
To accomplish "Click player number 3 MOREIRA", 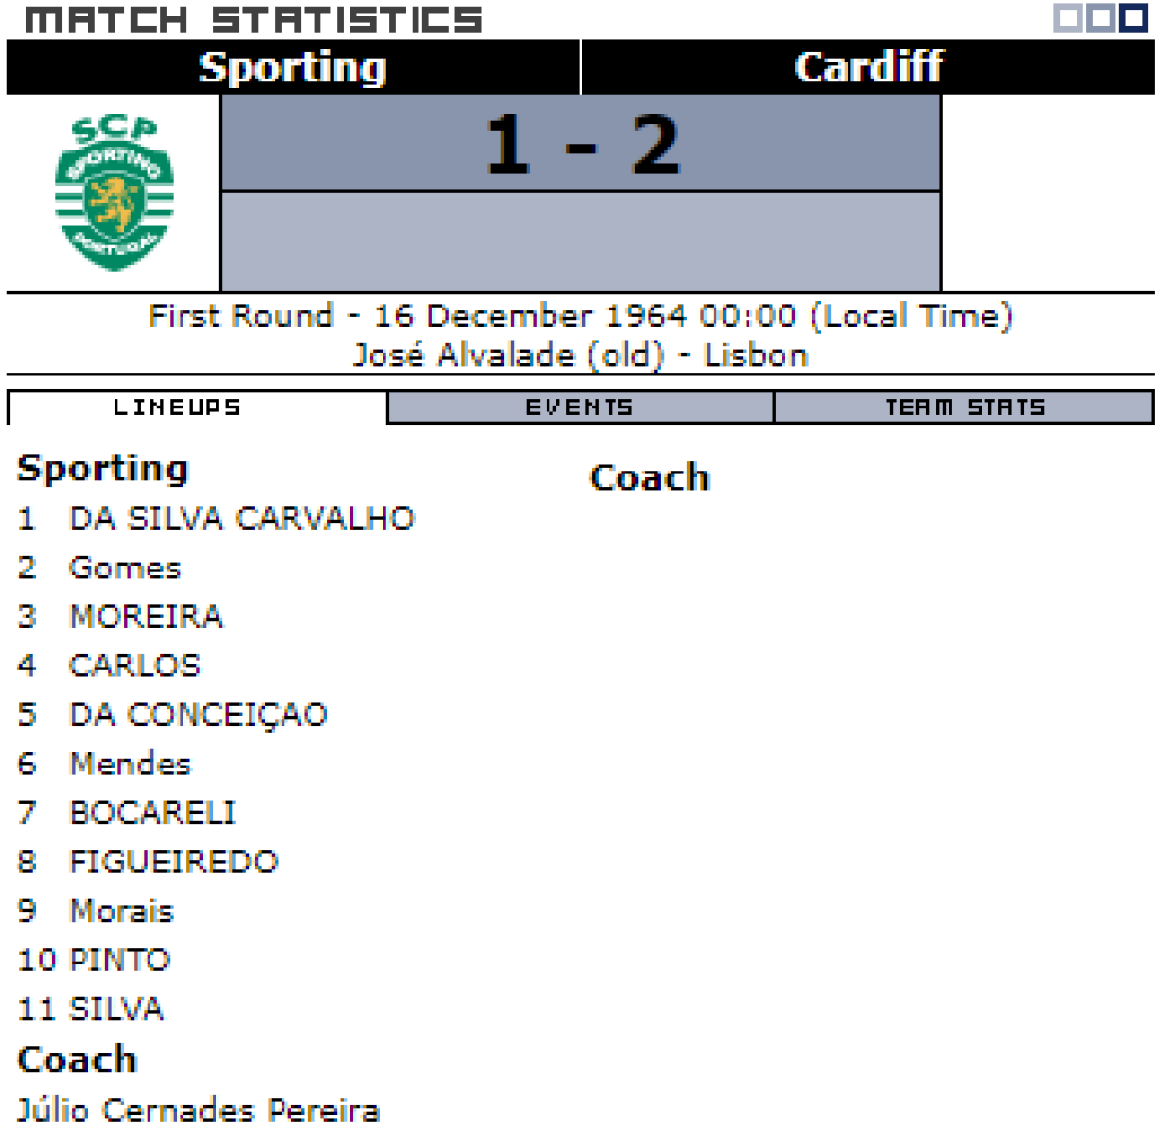I will 147,616.
